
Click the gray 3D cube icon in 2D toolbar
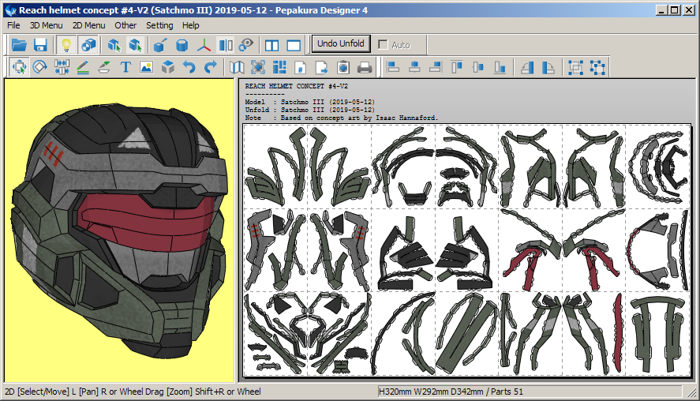pyautogui.click(x=168, y=67)
